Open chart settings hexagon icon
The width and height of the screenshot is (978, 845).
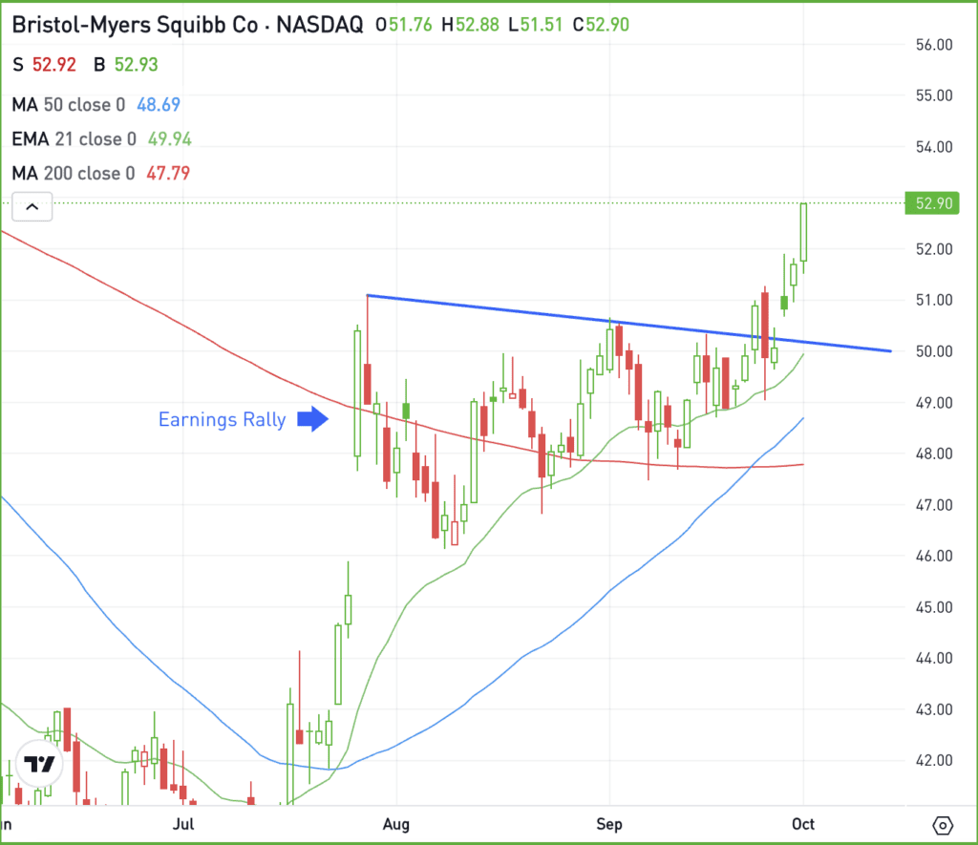(943, 826)
